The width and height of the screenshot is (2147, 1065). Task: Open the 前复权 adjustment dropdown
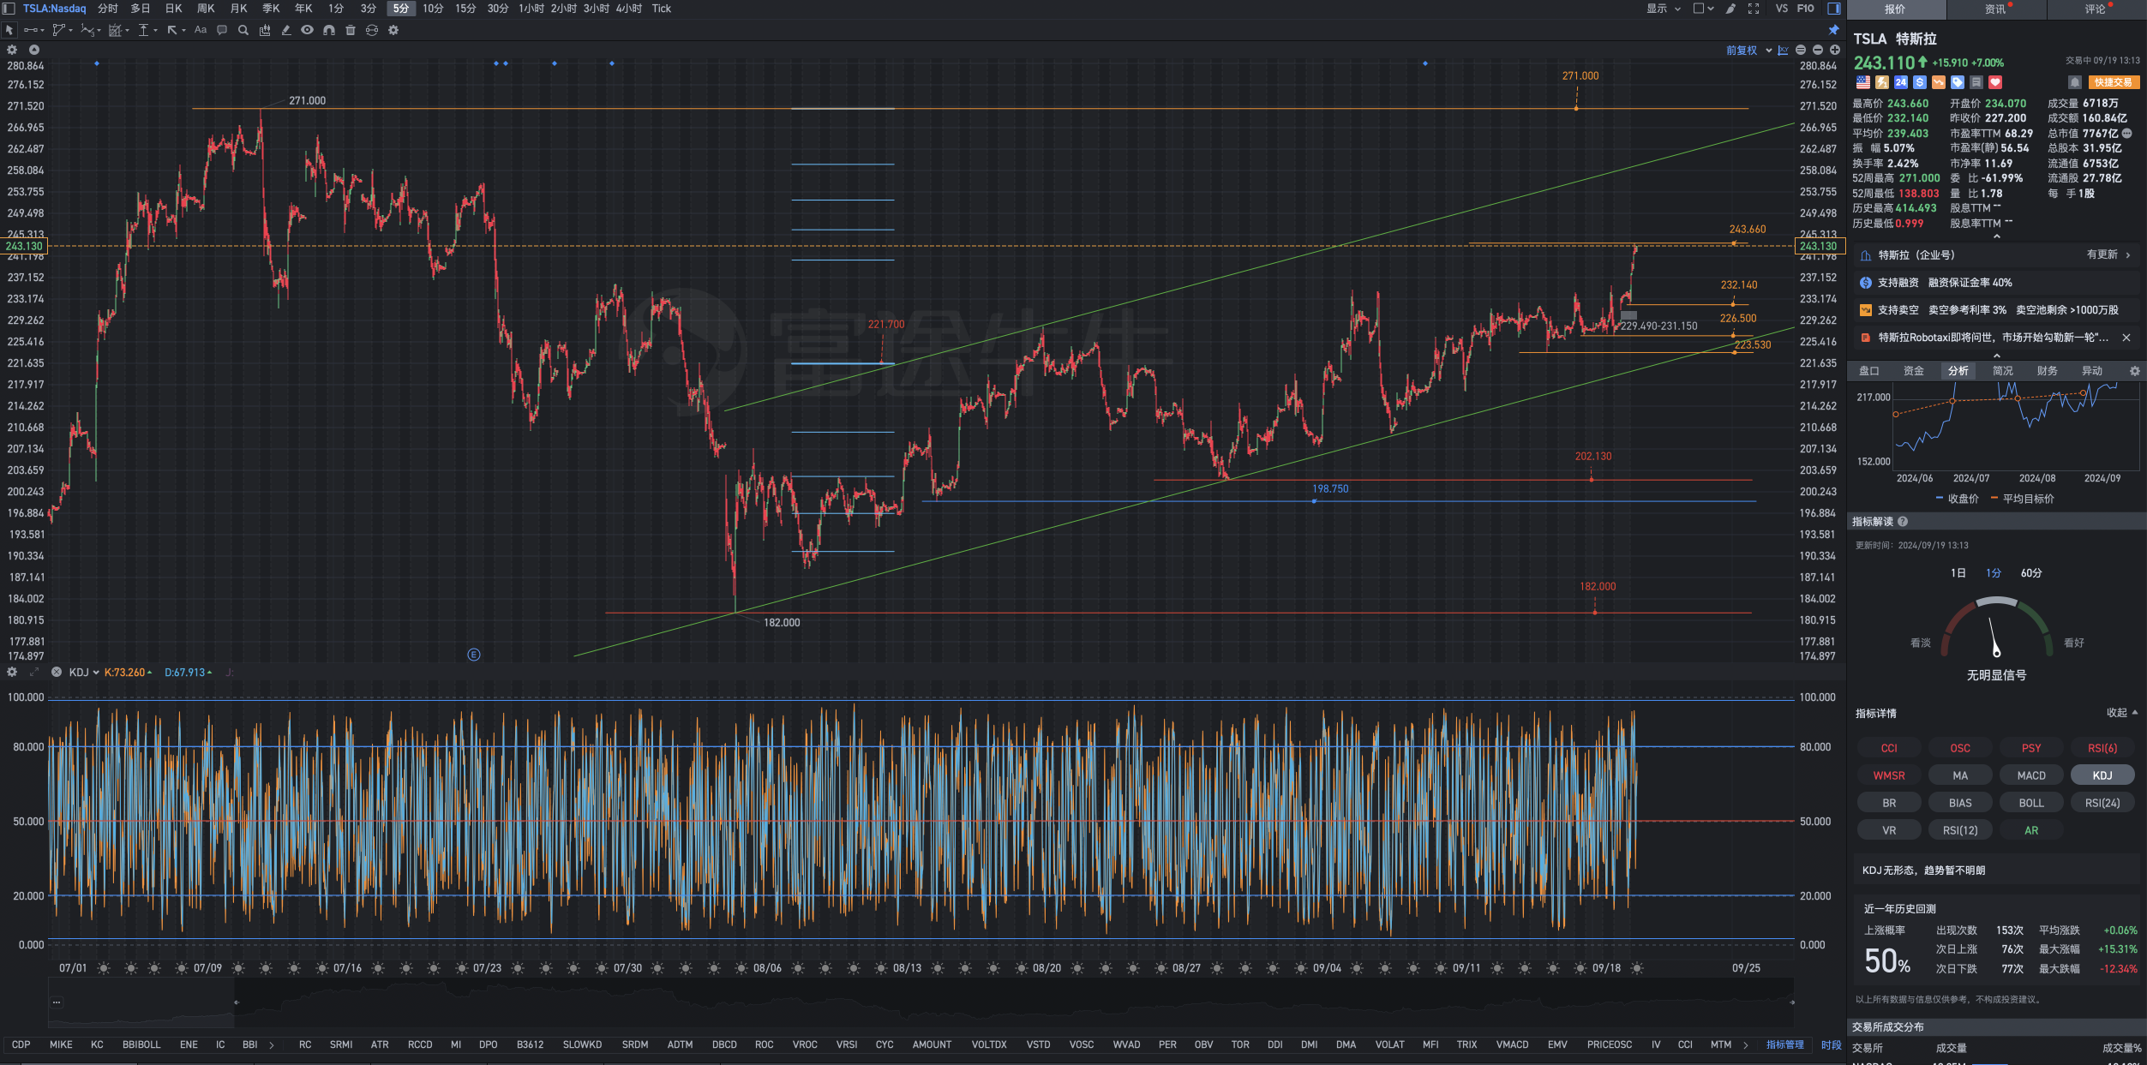1748,51
